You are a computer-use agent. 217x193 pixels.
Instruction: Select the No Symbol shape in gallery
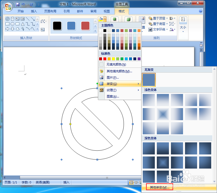(x=8, y=19)
